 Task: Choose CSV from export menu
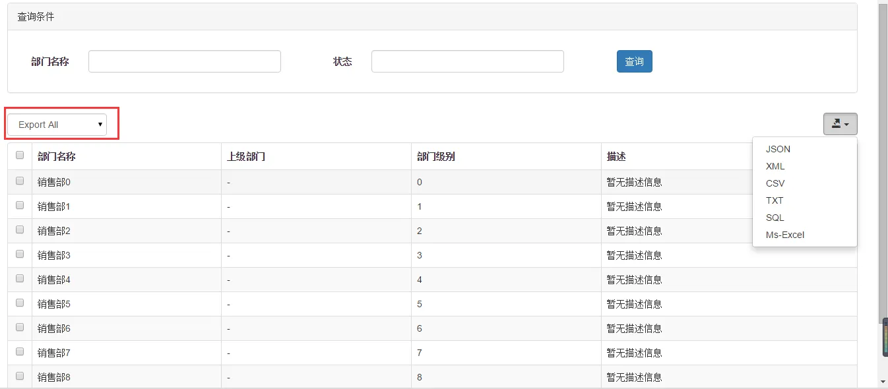pyautogui.click(x=775, y=183)
